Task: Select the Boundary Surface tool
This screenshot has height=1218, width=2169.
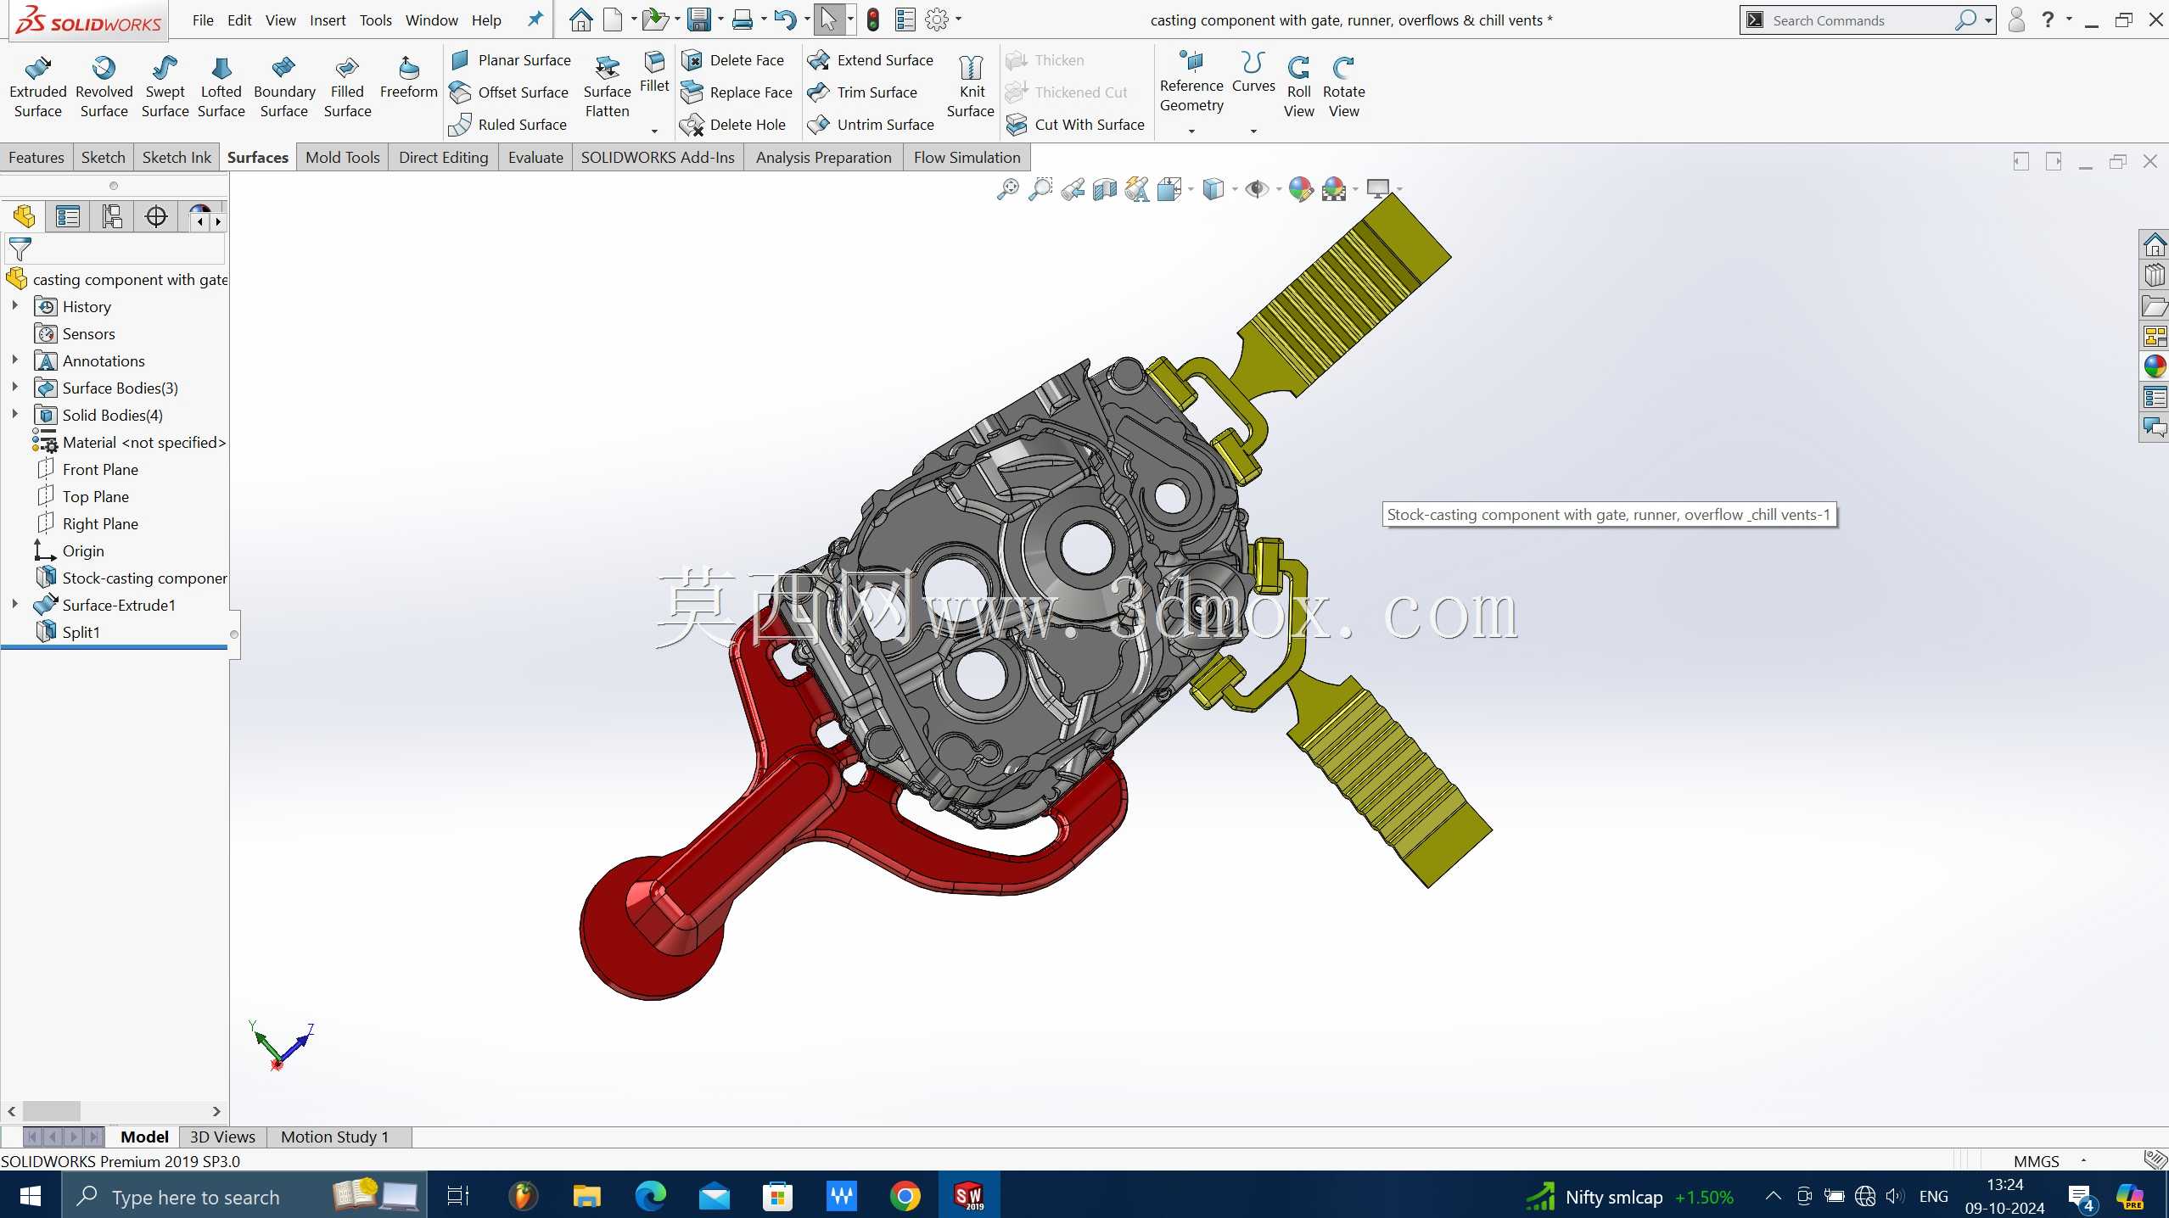Action: tap(284, 87)
